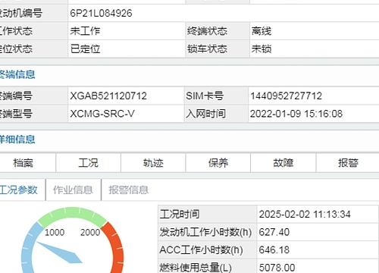Click the SIM卡号 label
Viewport: 379px width, 273px height.
[205, 96]
